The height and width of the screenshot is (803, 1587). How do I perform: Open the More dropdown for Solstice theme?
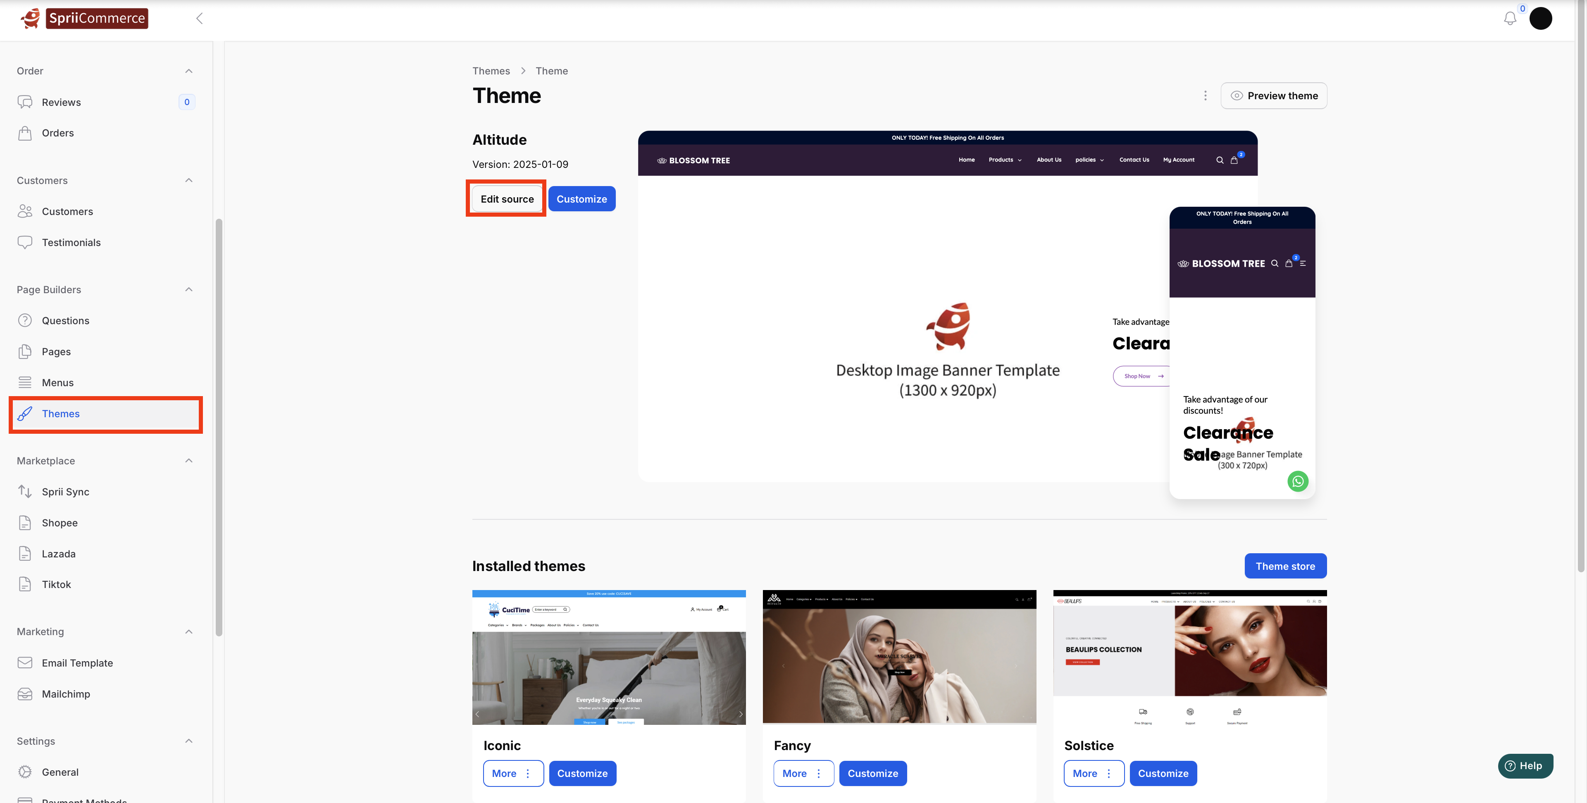(1094, 773)
